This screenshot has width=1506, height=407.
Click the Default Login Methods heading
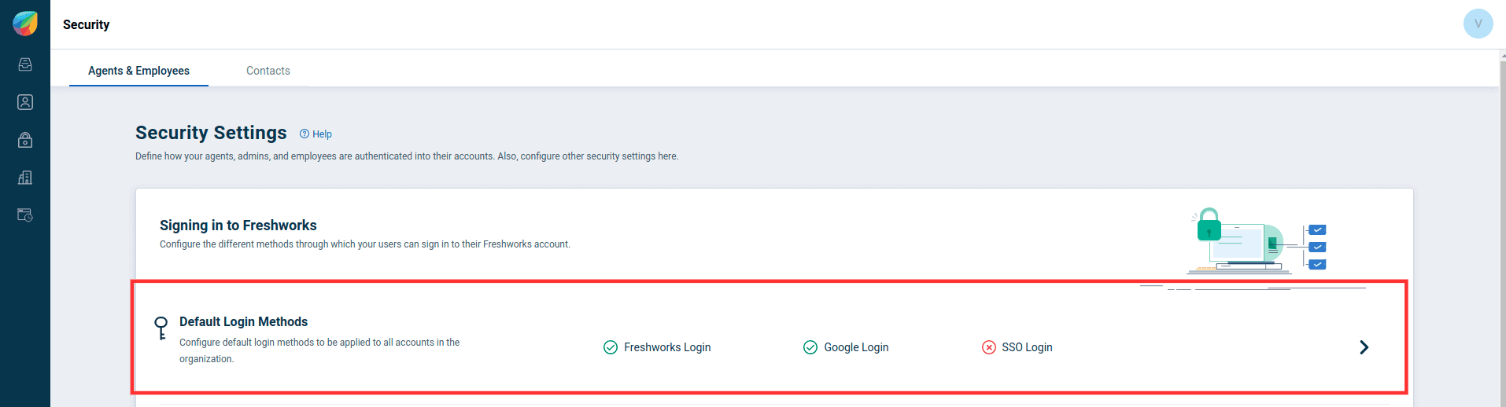point(243,321)
